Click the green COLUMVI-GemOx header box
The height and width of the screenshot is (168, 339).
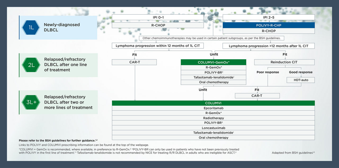coord(213,62)
